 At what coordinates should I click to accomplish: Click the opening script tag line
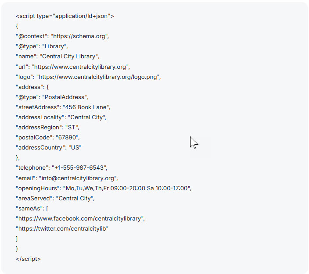pyautogui.click(x=65, y=16)
